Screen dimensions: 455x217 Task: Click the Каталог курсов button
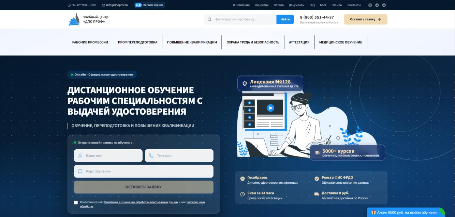click(149, 5)
